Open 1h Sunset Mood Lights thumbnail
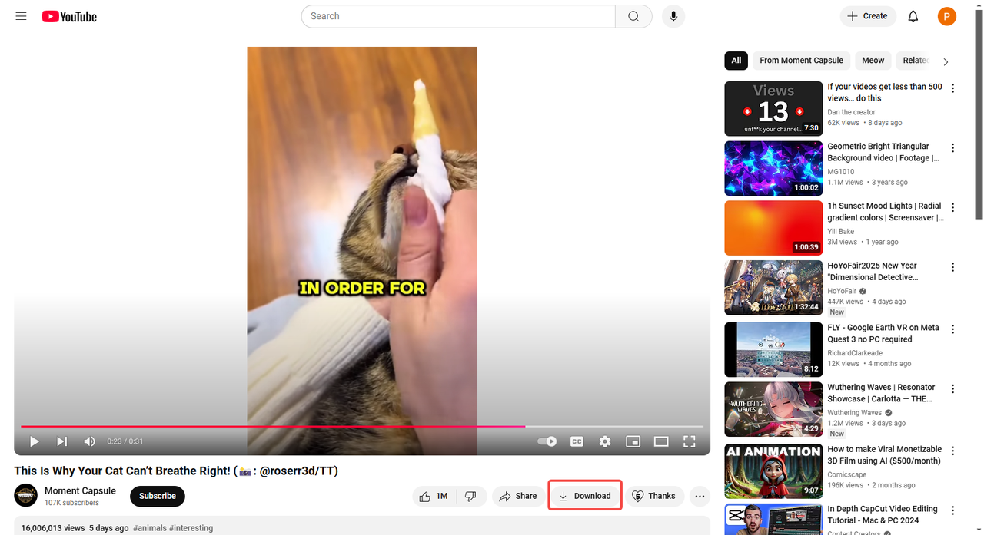Screen dimensions: 984x535 point(773,228)
